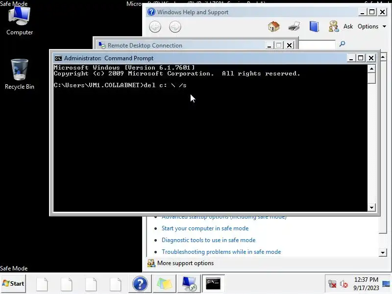392x294 pixels.
Task: Click the Command Prompt scrollbar thumb
Action: click(x=372, y=78)
